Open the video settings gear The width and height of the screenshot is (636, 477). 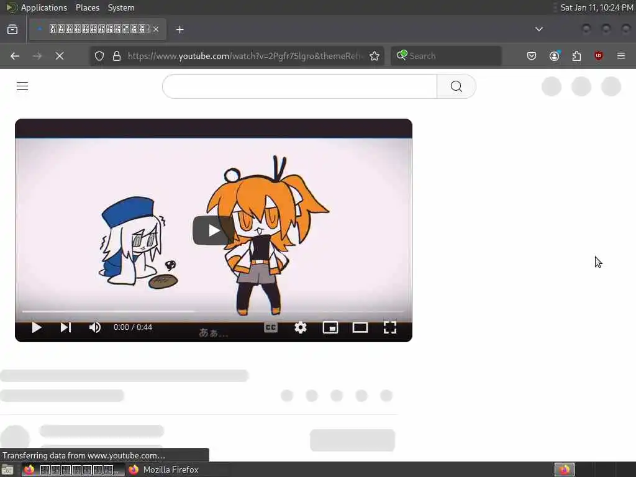pos(301,327)
